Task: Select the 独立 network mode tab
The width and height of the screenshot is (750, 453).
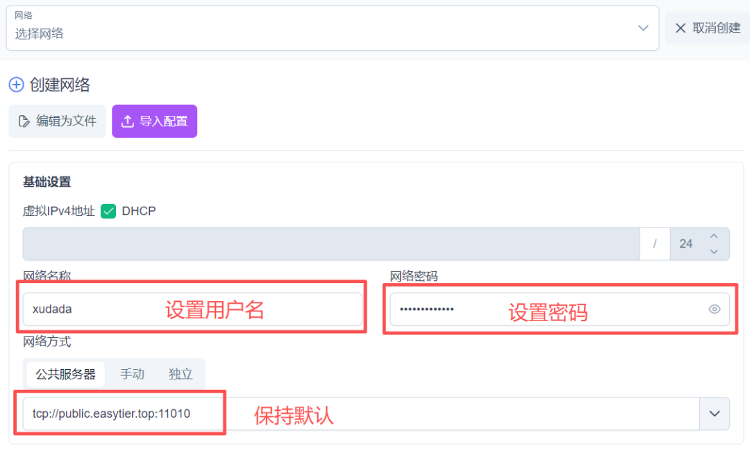Action: click(x=180, y=374)
